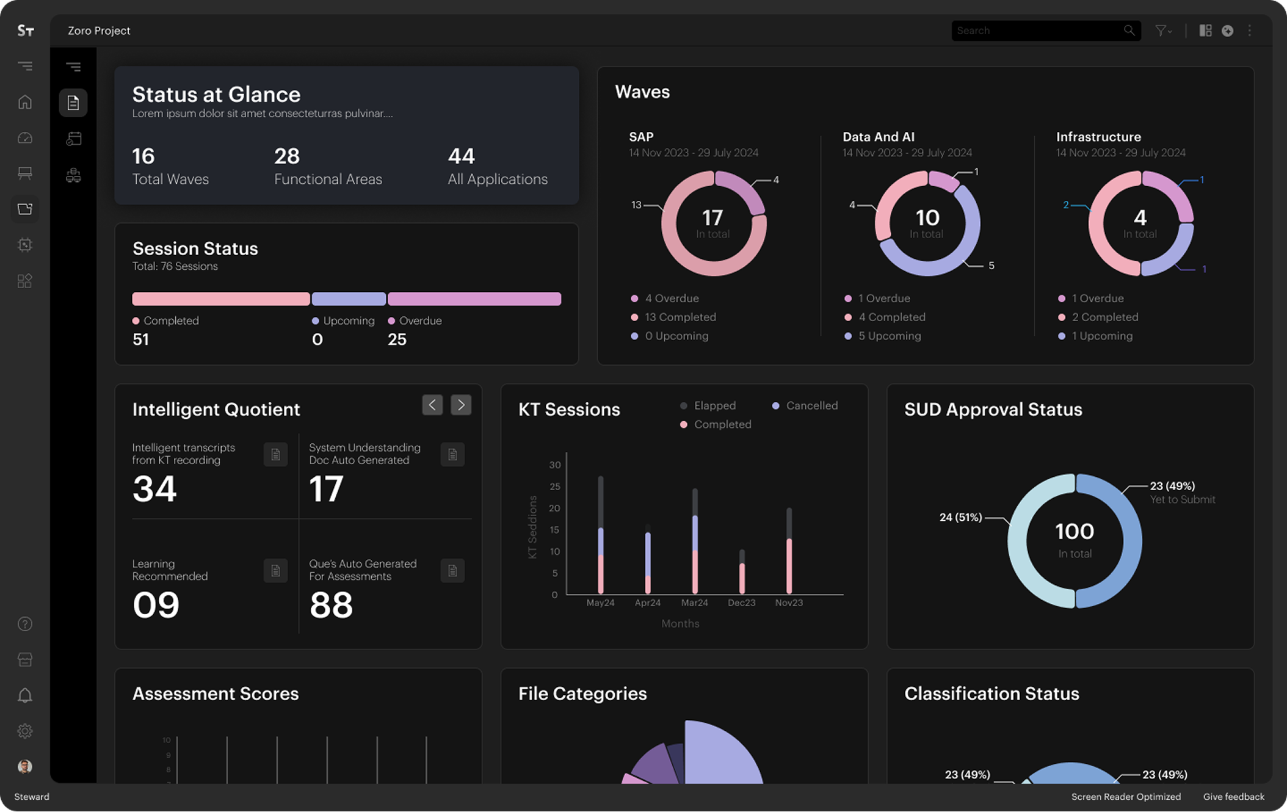Image resolution: width=1287 pixels, height=812 pixels.
Task: Open the Home icon in sidebar
Action: (x=25, y=102)
